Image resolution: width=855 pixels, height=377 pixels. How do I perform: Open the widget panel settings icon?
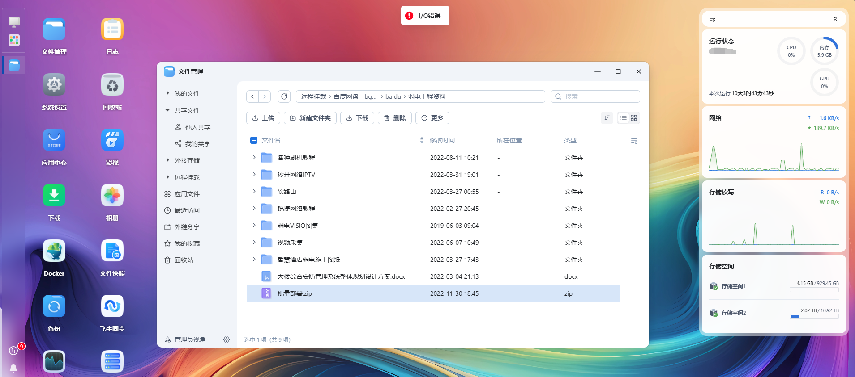(712, 19)
